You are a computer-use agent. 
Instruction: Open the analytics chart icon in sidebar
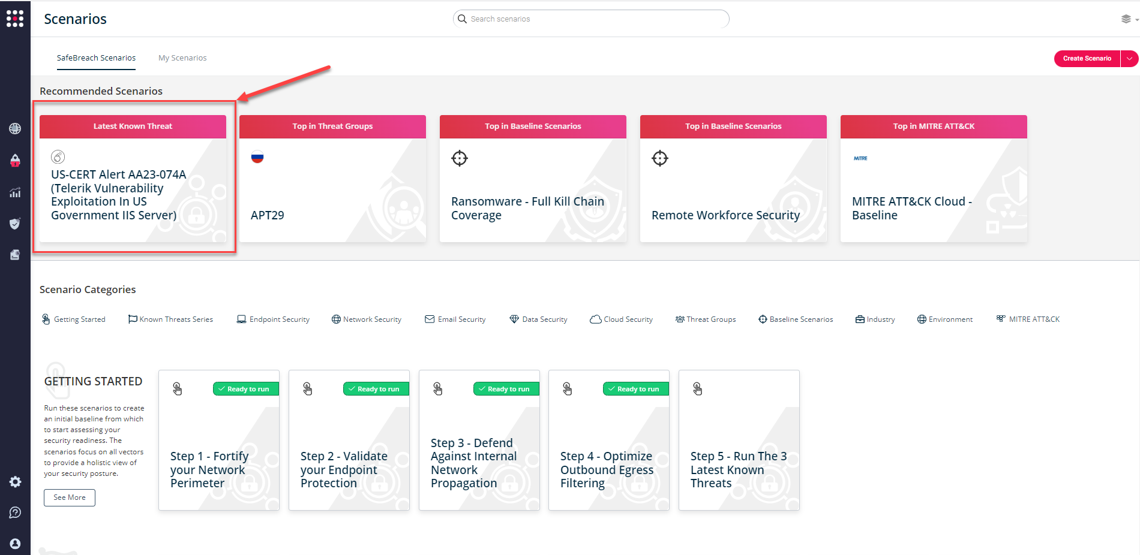click(15, 192)
